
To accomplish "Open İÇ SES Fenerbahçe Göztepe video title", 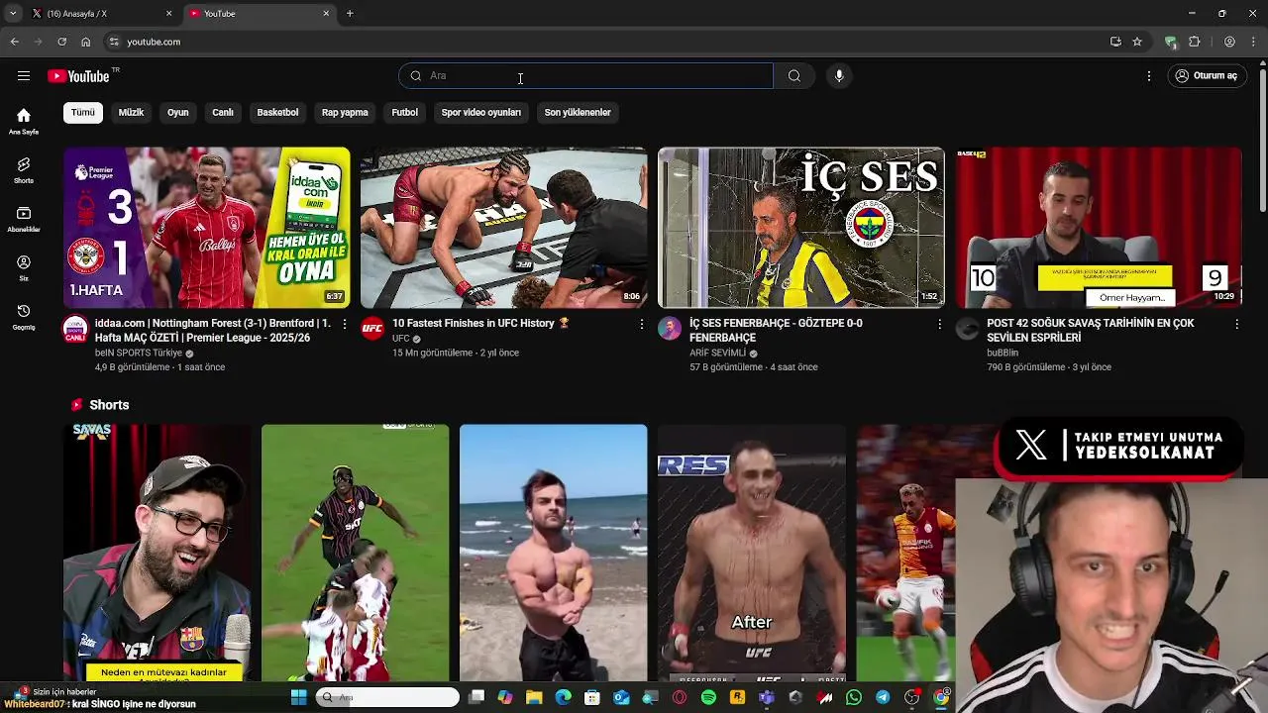I will pos(776,330).
